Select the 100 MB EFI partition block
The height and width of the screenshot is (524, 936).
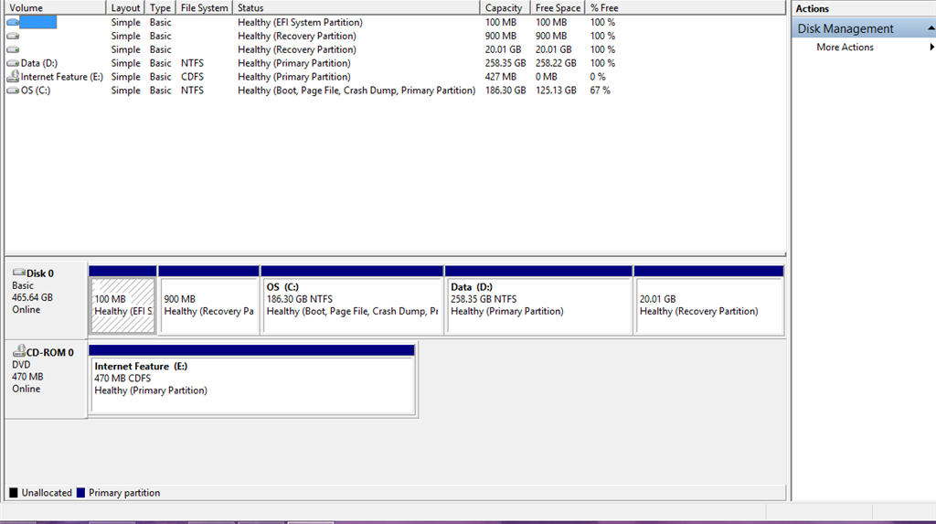click(122, 301)
